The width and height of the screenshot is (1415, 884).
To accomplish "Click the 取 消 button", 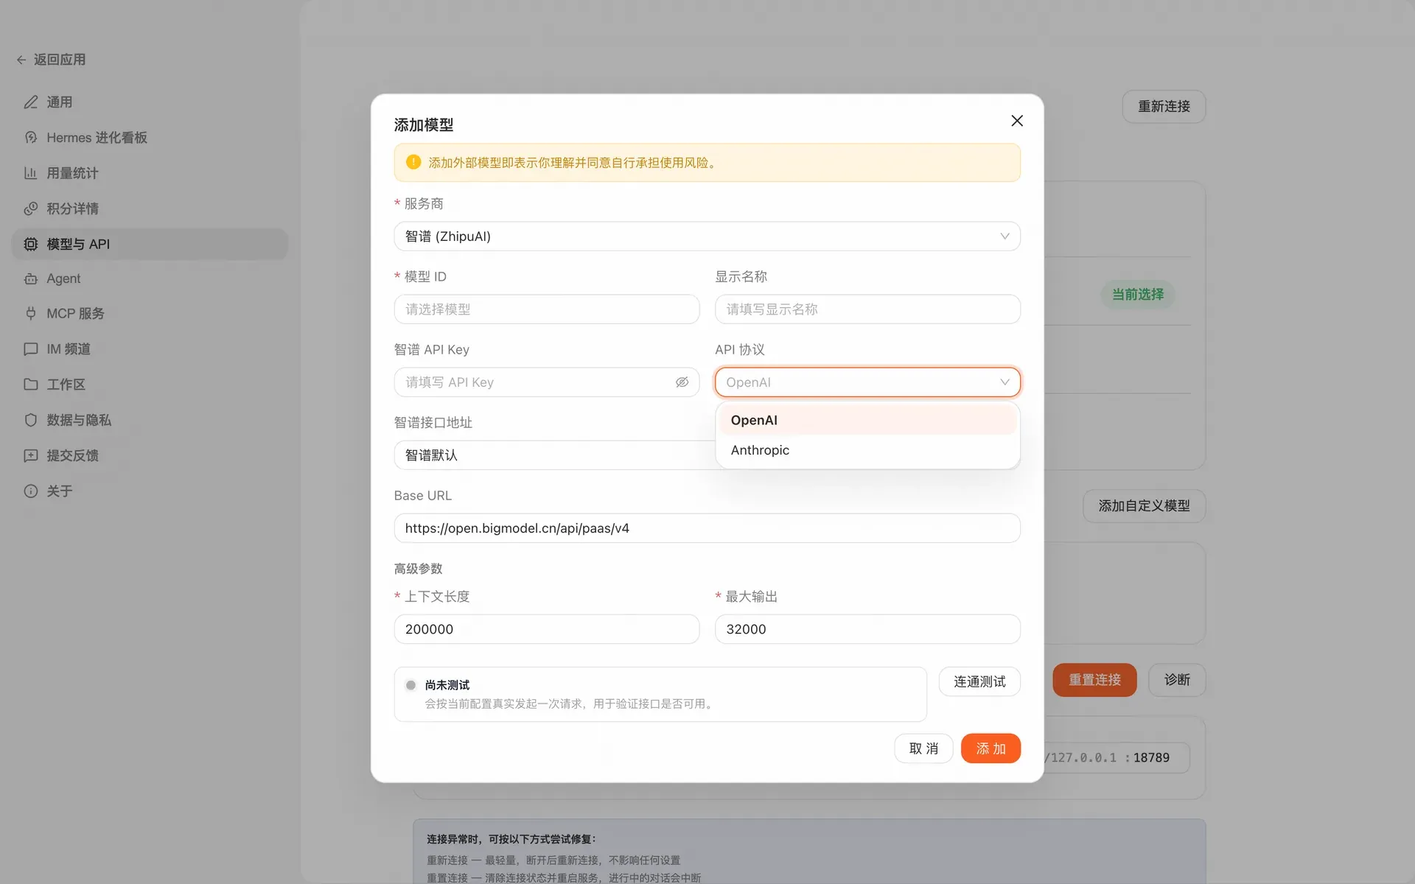I will 923,748.
